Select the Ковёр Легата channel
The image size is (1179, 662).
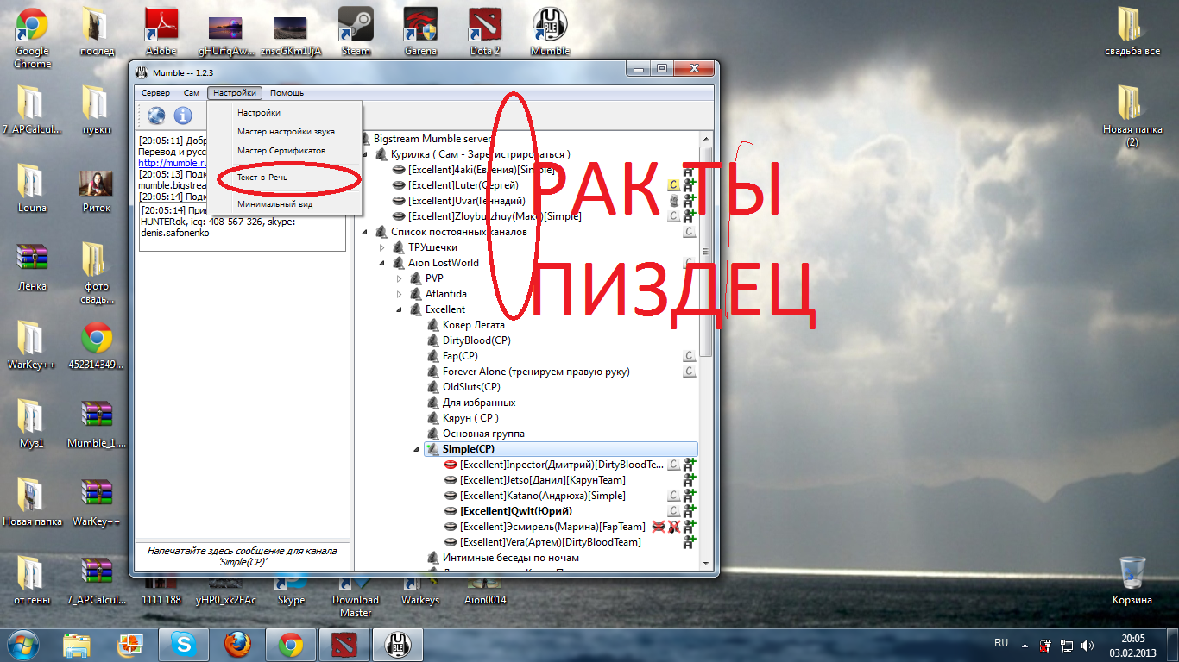click(474, 325)
